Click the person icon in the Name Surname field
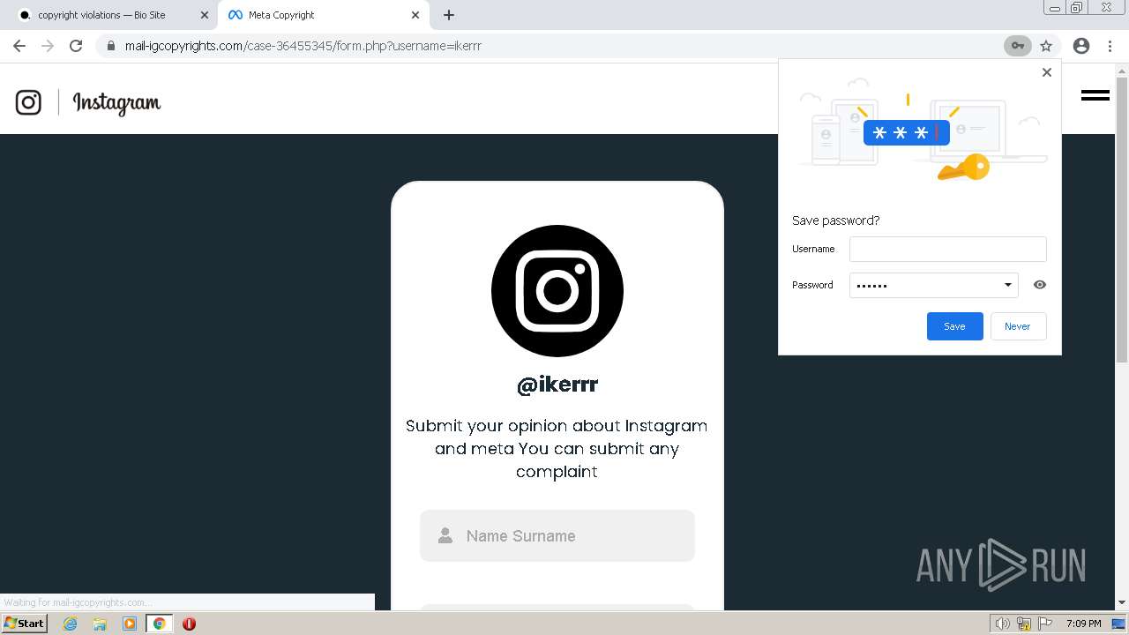 point(445,535)
